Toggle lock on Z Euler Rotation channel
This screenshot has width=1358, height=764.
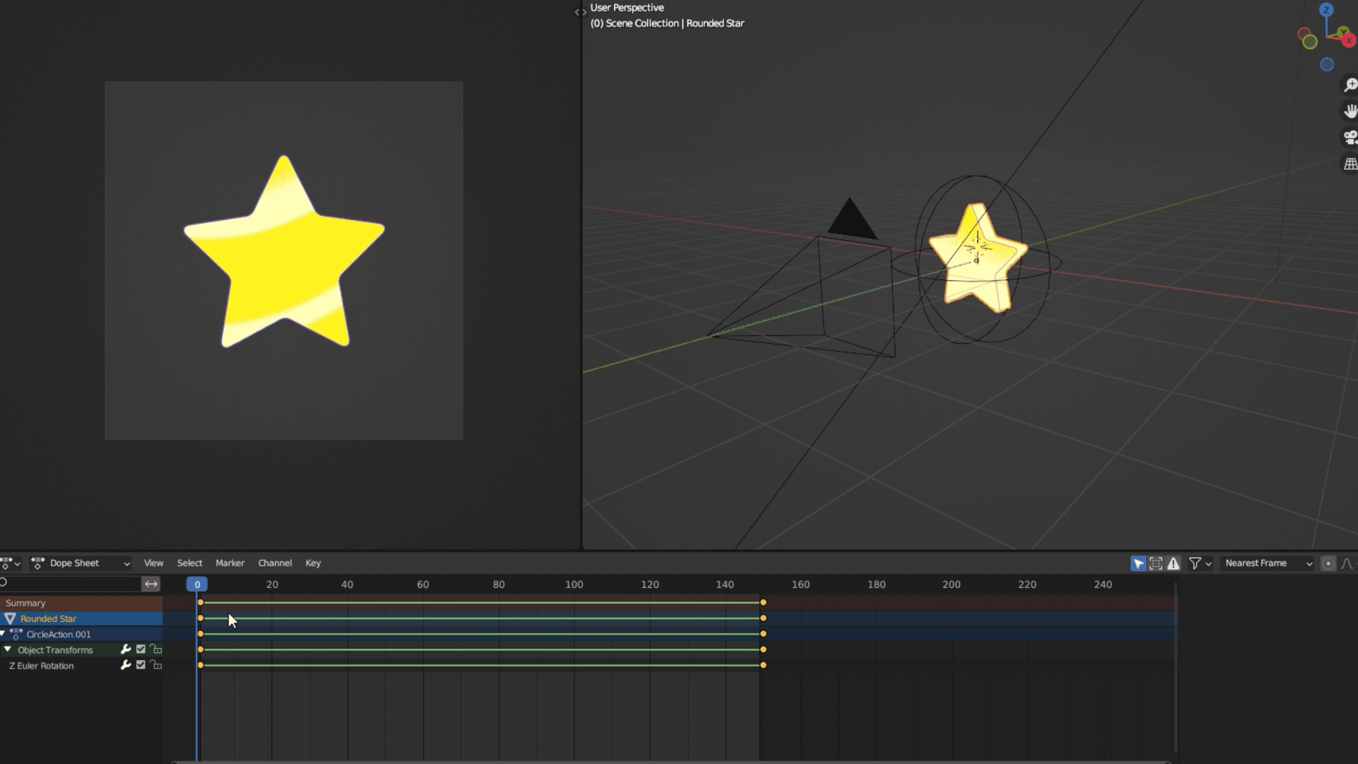156,665
